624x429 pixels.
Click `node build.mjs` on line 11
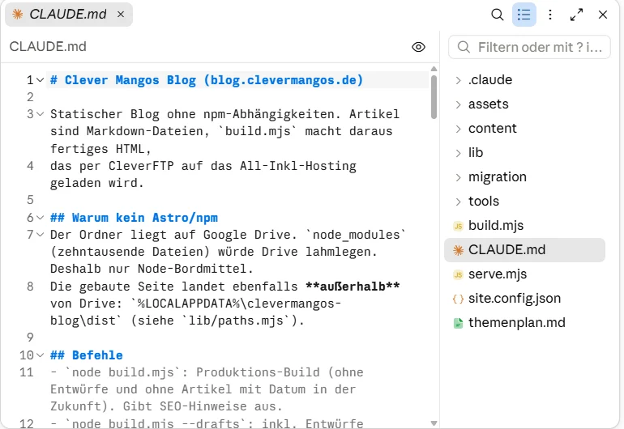tap(123, 372)
